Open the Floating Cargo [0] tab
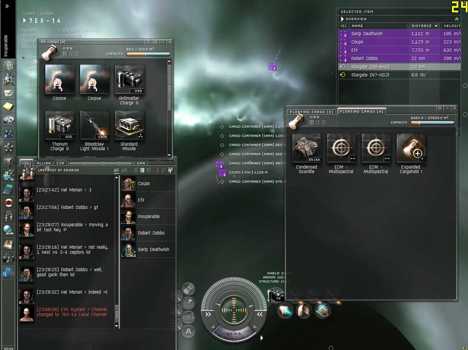468x350 pixels. 311,112
